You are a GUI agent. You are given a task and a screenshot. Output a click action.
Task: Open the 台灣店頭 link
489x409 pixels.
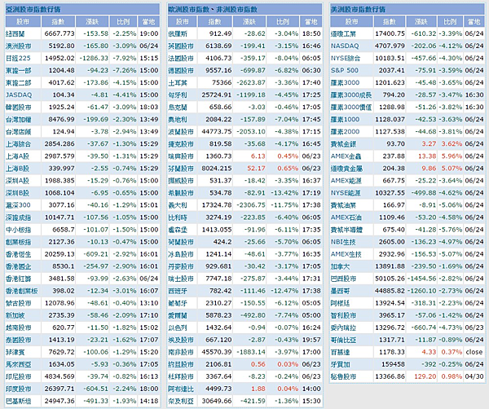[x=19, y=132]
